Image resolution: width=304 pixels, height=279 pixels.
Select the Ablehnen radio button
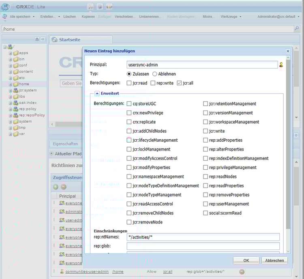coord(154,74)
